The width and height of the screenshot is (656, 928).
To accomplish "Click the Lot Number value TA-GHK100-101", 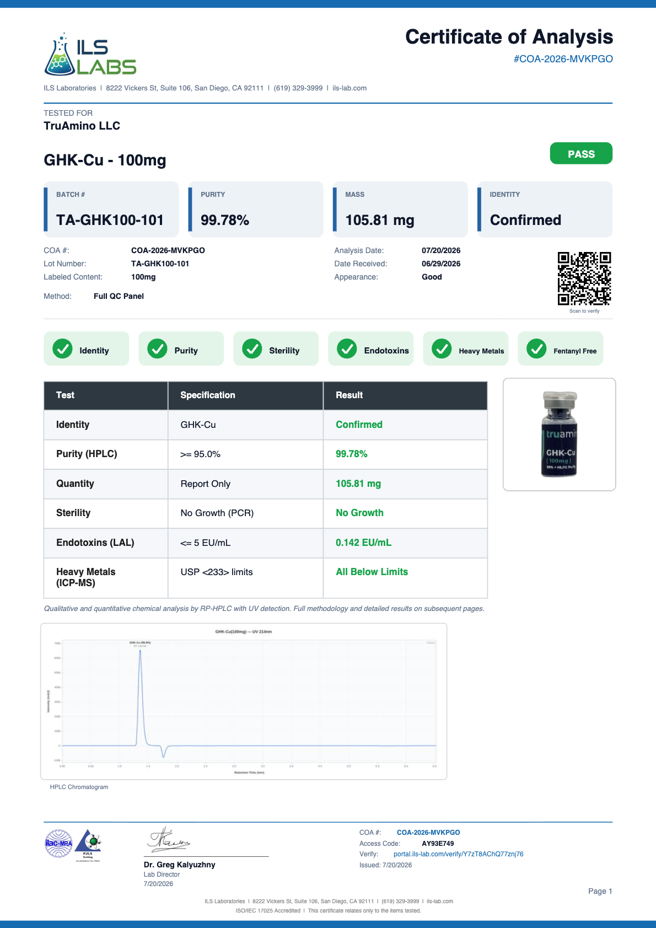I will click(x=160, y=264).
